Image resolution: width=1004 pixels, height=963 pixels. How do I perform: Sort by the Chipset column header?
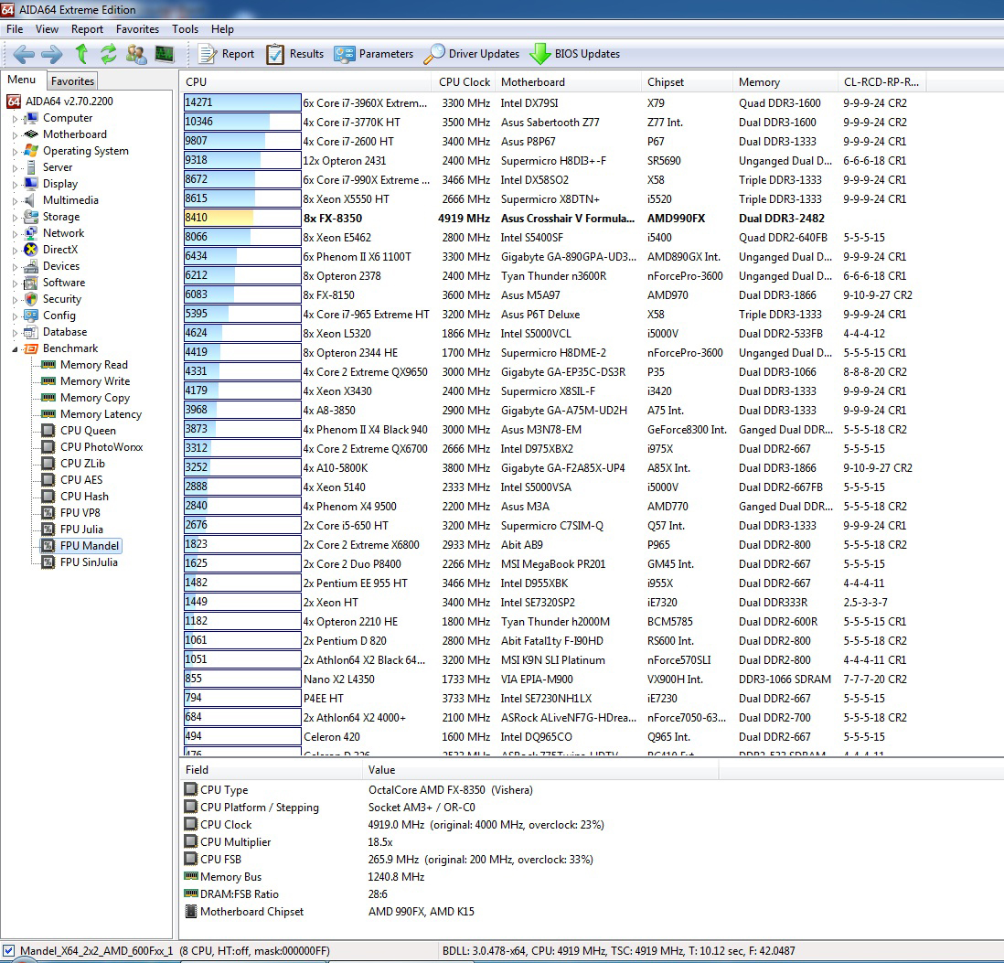(x=687, y=82)
